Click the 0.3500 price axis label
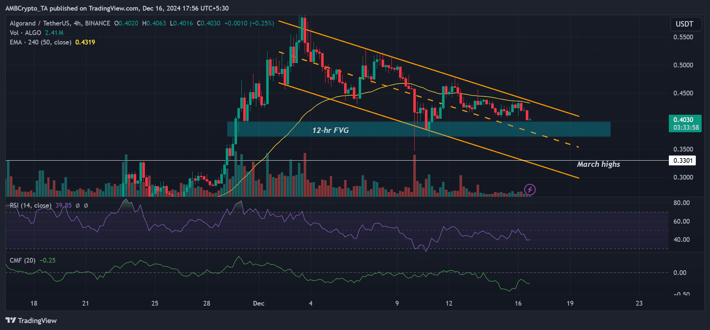Viewport: 710px width, 330px height. coord(683,149)
